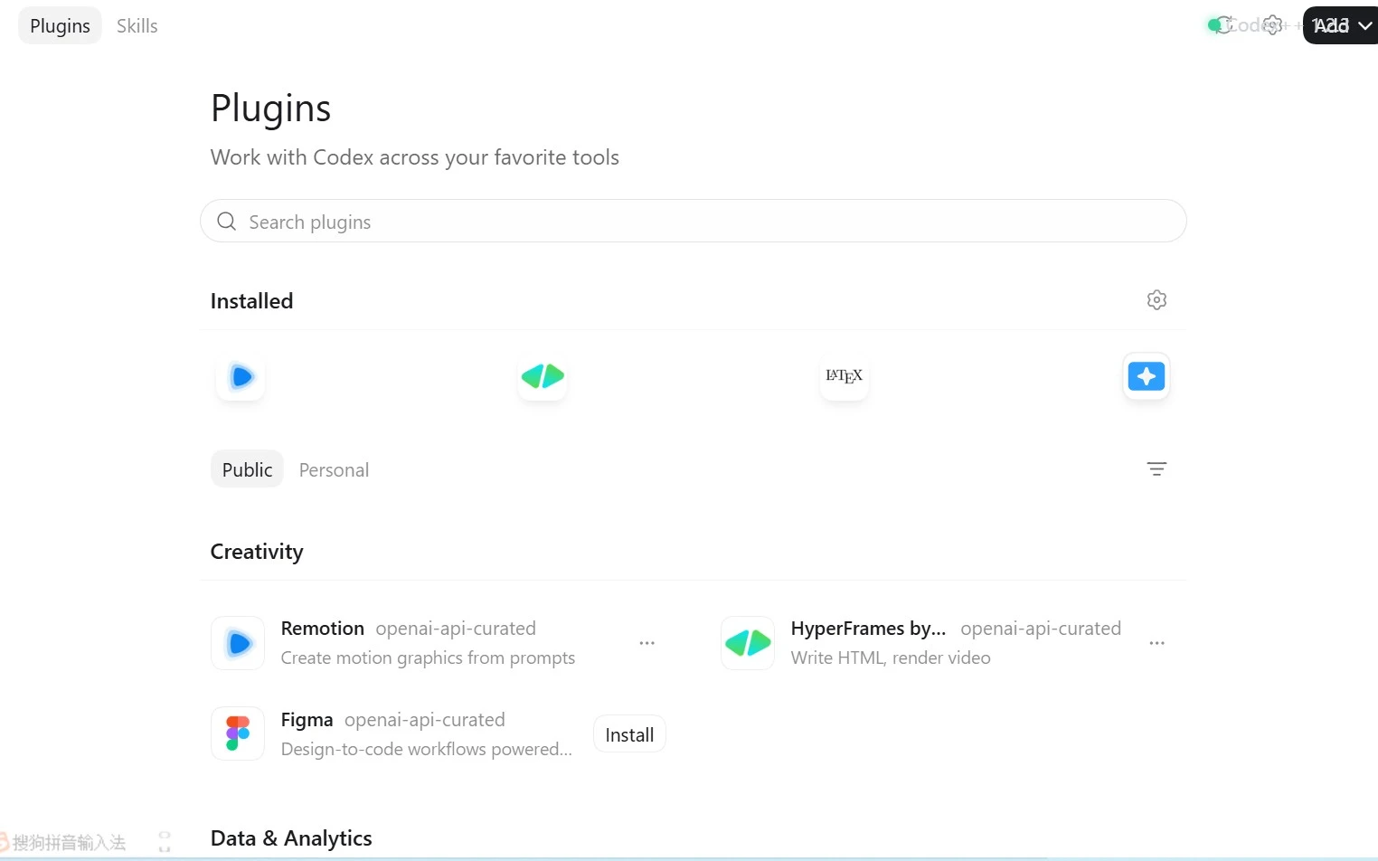Viewport: 1378px width, 861px height.
Task: Open more options for HyperFrames plugin
Action: [x=1157, y=643]
